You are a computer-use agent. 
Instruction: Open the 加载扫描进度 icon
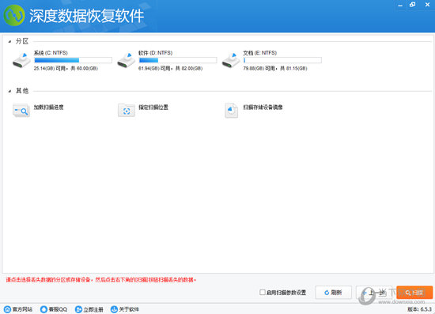[21, 111]
